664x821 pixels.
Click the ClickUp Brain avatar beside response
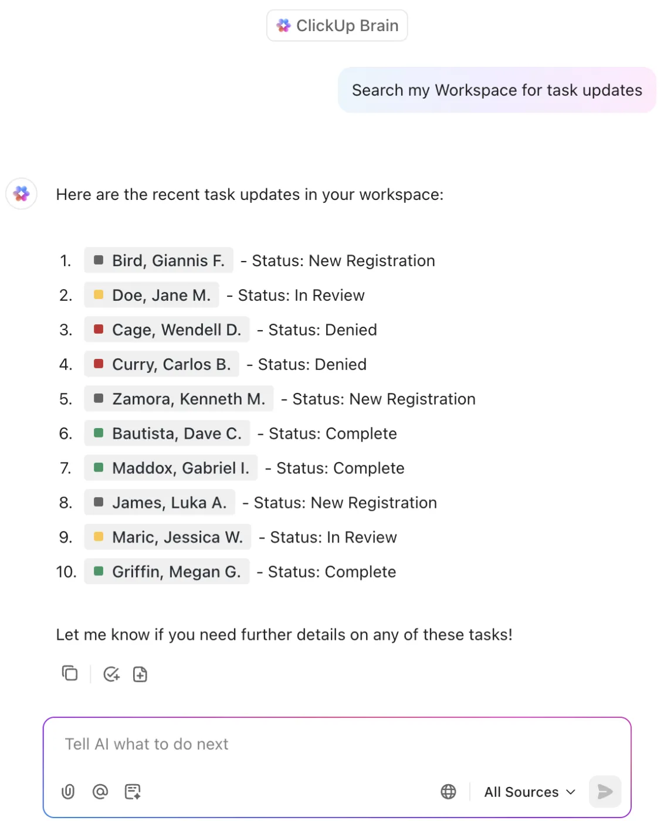[x=22, y=194]
